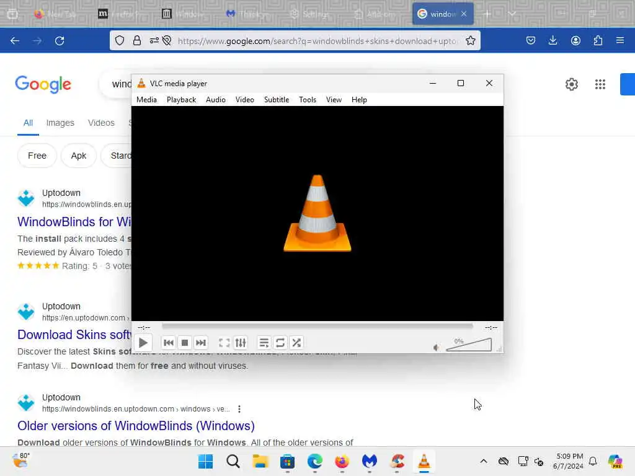Viewport: 635px width, 476px height.
Task: Open Firefox account icon
Action: click(x=575, y=40)
